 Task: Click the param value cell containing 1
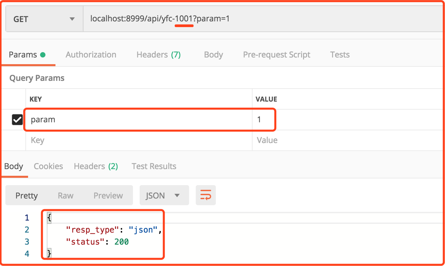[x=263, y=120]
